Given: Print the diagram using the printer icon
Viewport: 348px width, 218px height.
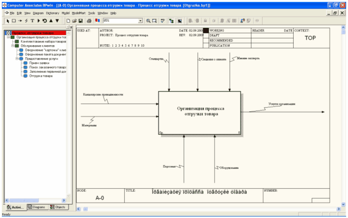Looking at the screenshot, I should (89, 21).
